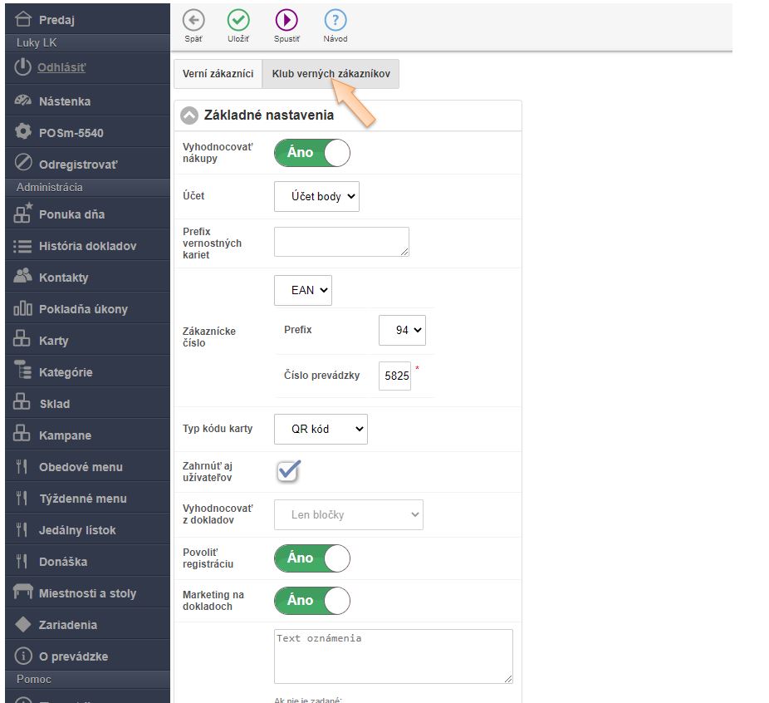The image size is (769, 703).
Task: Uncheck the Zahrnúť aj užívateľov checkbox
Action: coord(288,471)
